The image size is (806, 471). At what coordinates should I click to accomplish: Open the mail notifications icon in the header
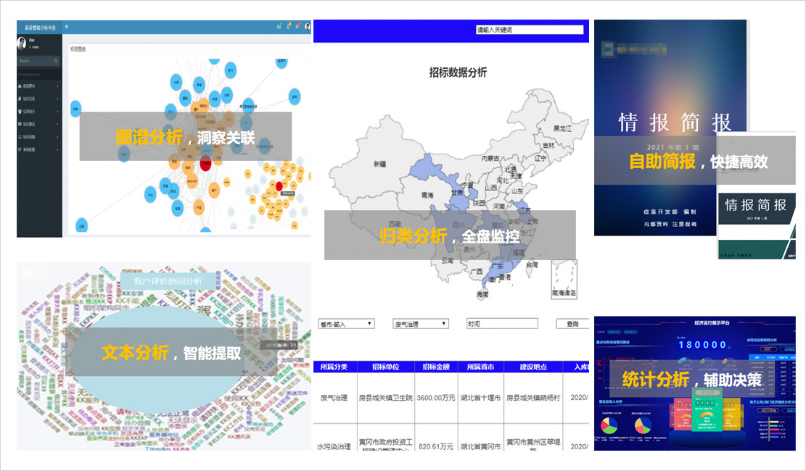coord(279,27)
